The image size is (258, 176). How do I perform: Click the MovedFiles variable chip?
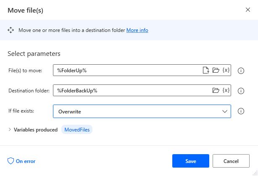tap(77, 130)
